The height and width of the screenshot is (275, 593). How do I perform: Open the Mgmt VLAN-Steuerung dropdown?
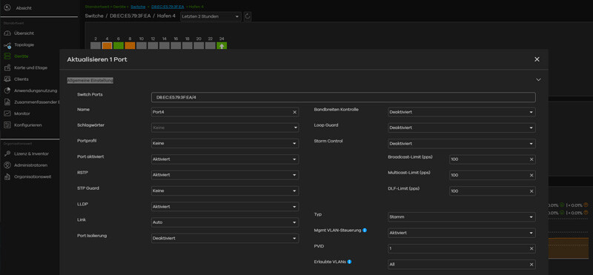tap(462, 233)
